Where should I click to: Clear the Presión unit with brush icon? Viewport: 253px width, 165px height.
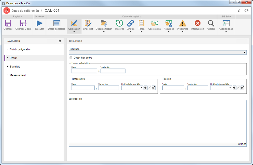242,88
